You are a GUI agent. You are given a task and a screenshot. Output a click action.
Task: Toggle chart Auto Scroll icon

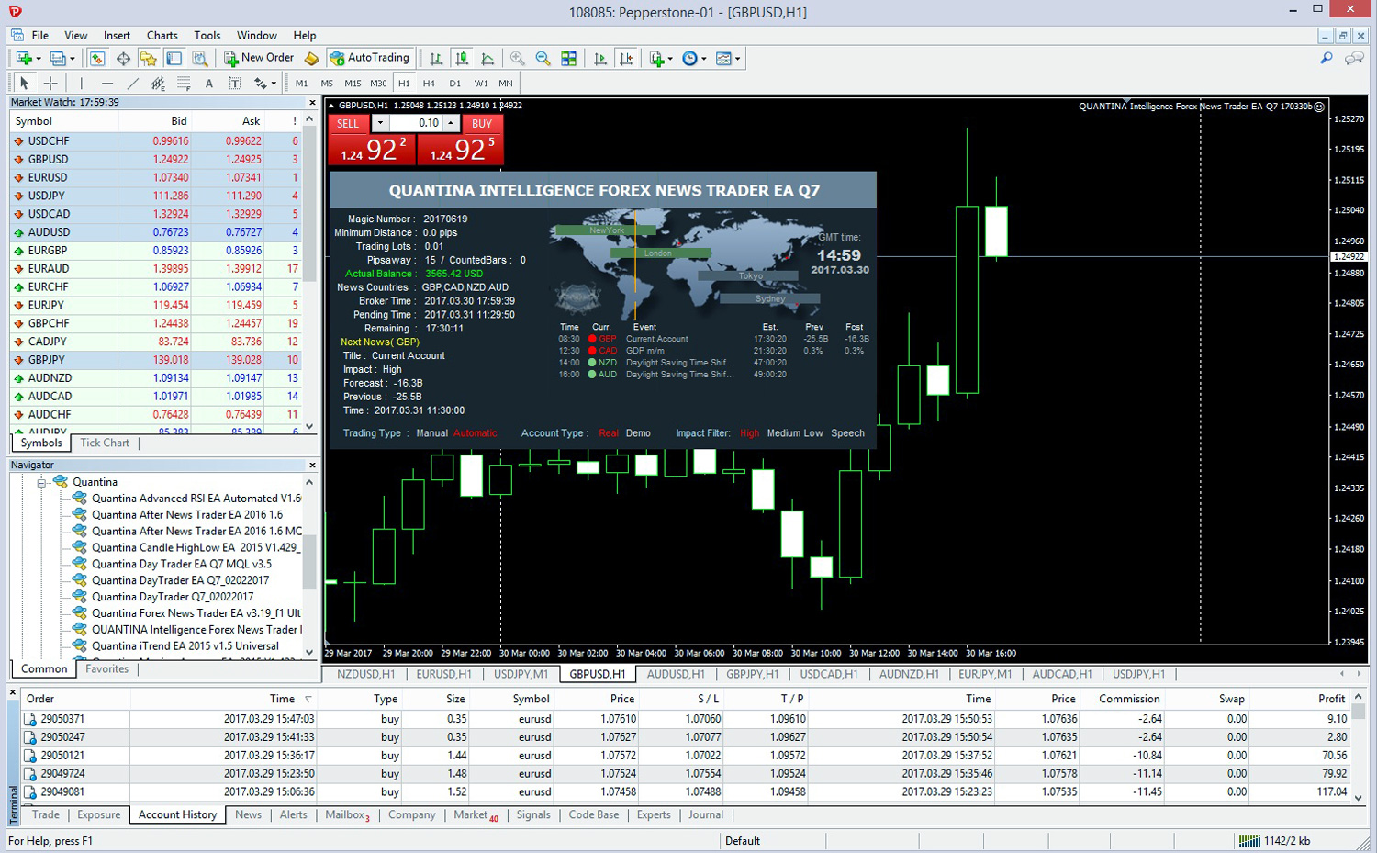(x=600, y=58)
